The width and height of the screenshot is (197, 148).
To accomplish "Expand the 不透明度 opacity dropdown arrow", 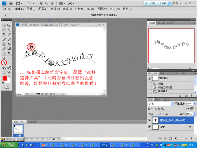I will [x=194, y=104].
